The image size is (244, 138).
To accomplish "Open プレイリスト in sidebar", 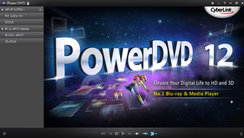I will click(x=22, y=42).
